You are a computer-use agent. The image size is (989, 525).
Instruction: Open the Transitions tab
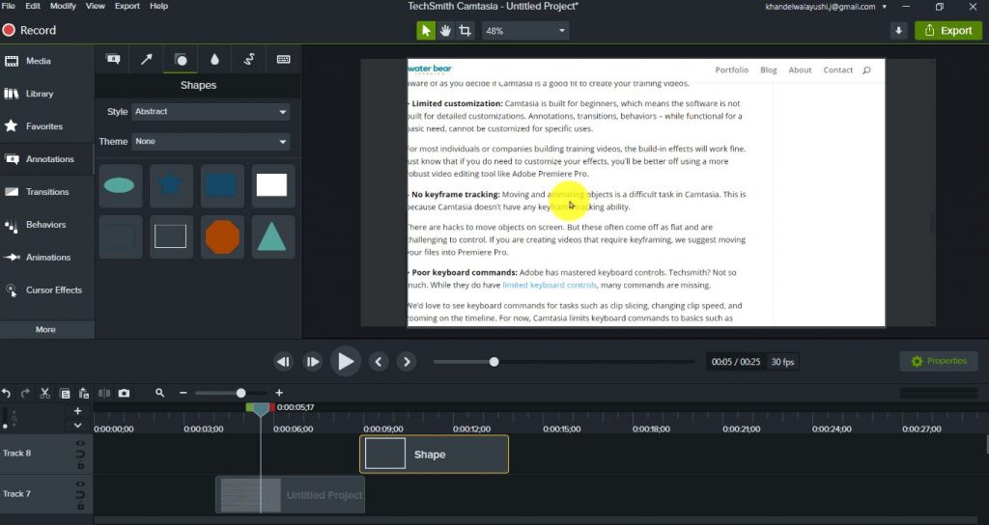pos(46,192)
